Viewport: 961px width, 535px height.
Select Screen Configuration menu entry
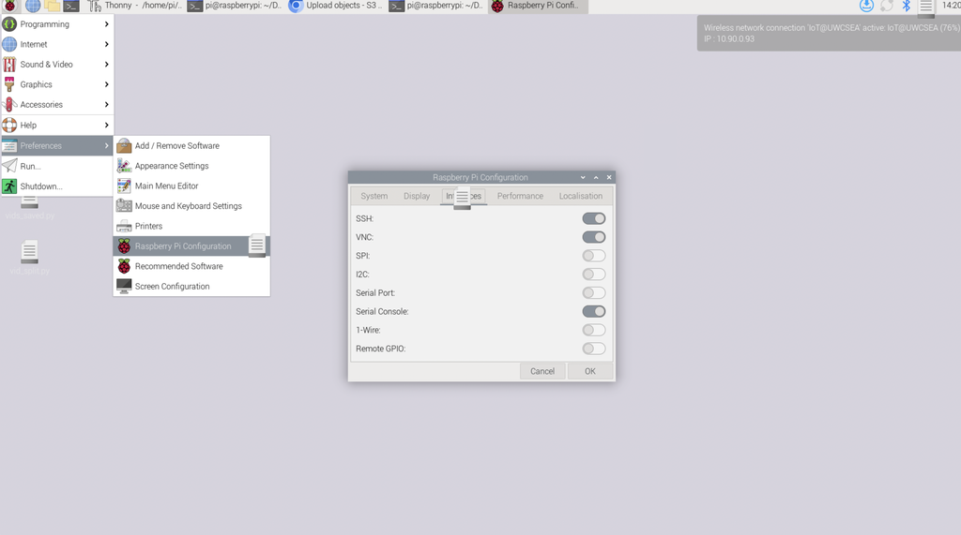pos(191,287)
